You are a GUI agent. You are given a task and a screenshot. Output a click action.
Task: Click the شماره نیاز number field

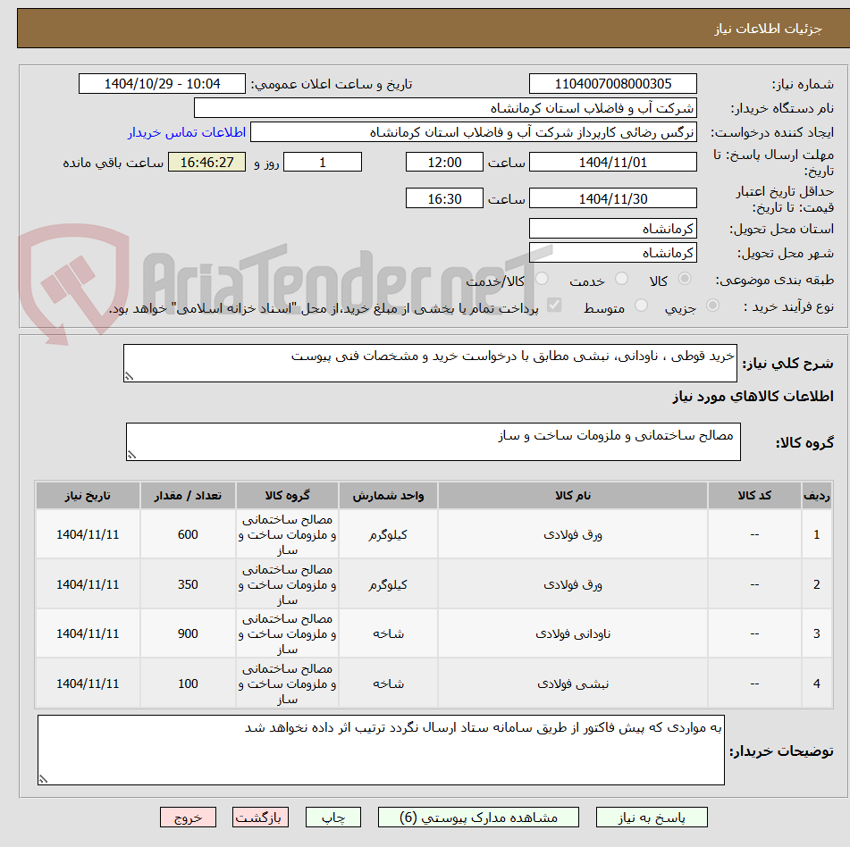[613, 83]
